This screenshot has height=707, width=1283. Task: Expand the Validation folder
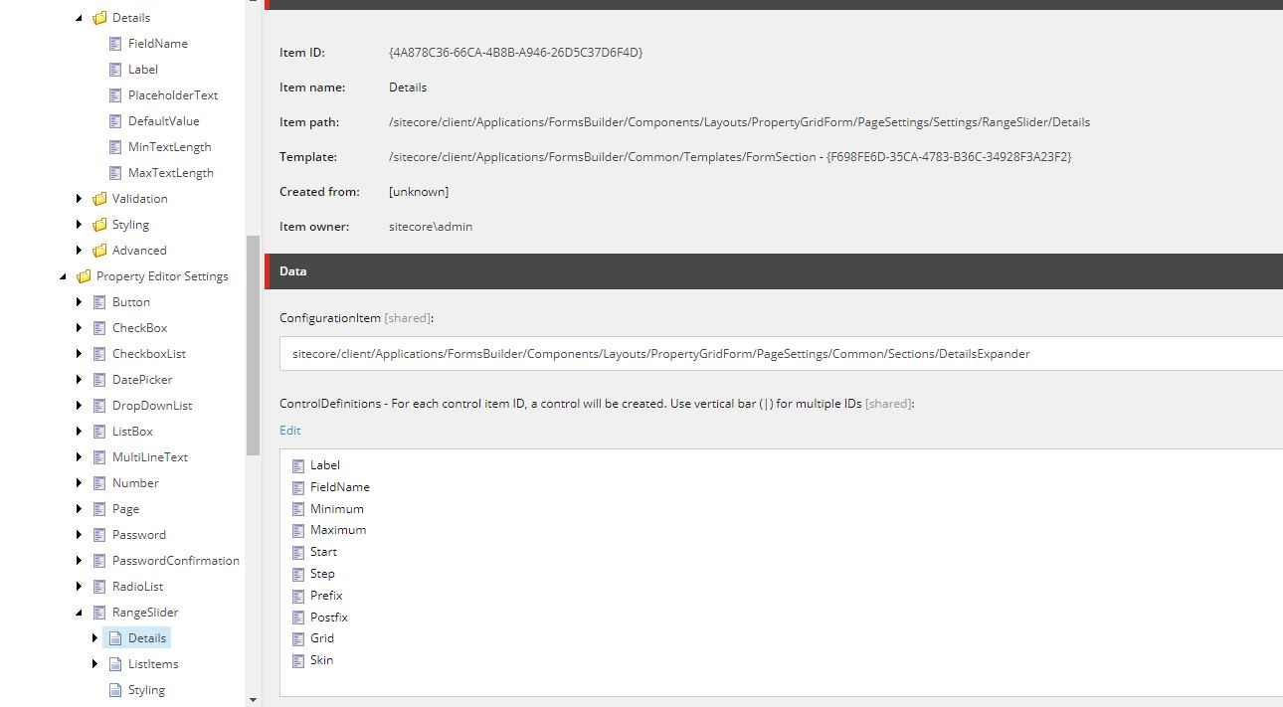tap(80, 198)
